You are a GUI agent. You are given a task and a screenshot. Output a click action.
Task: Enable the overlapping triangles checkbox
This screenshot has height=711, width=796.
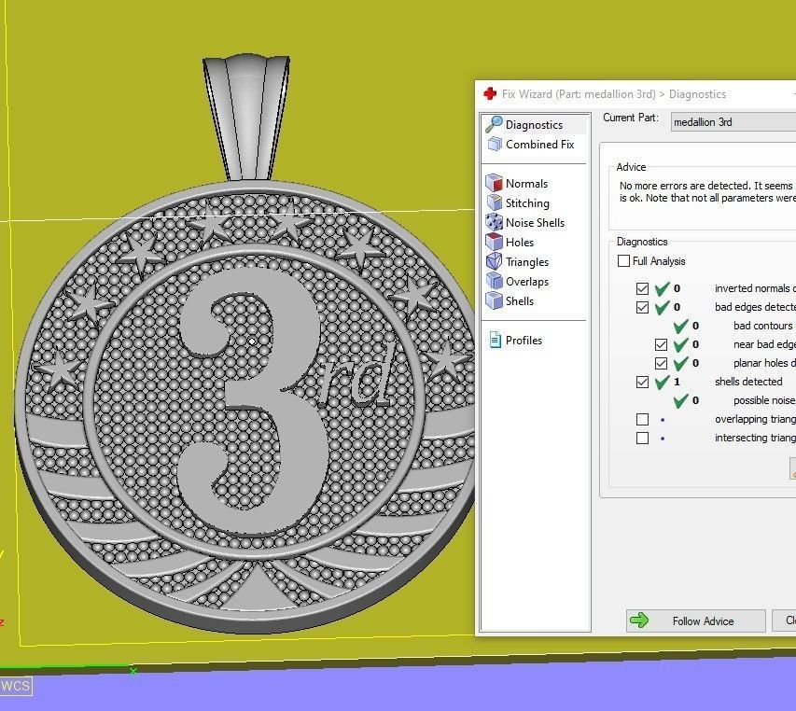tap(642, 419)
